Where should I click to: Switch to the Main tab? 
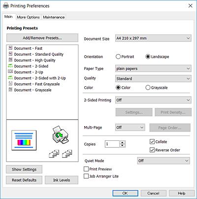coord(8,17)
